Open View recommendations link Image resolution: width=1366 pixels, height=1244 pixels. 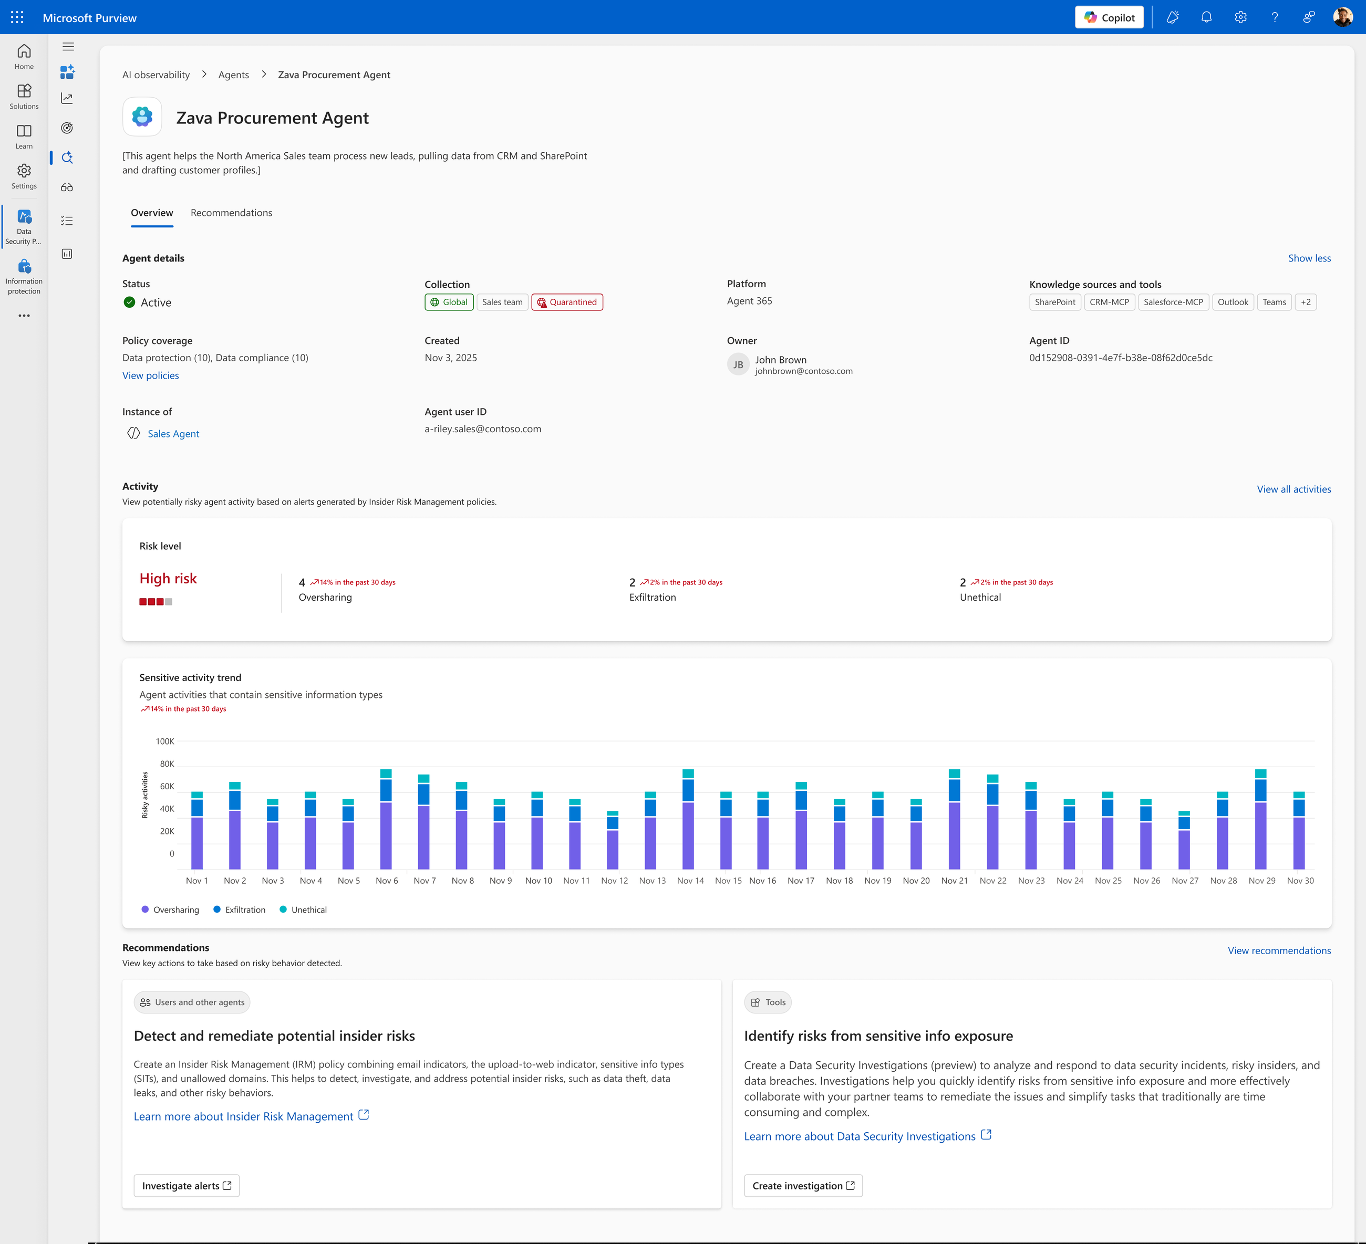[x=1279, y=950]
